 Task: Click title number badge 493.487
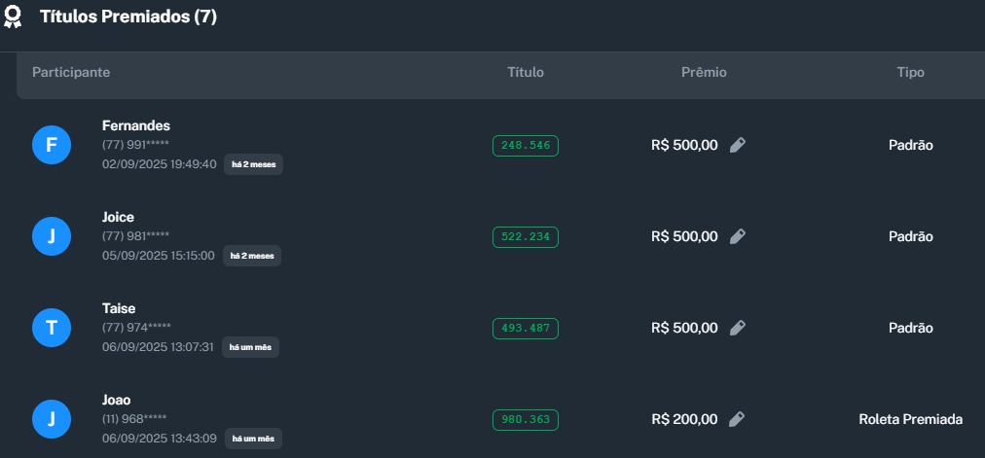(x=526, y=329)
